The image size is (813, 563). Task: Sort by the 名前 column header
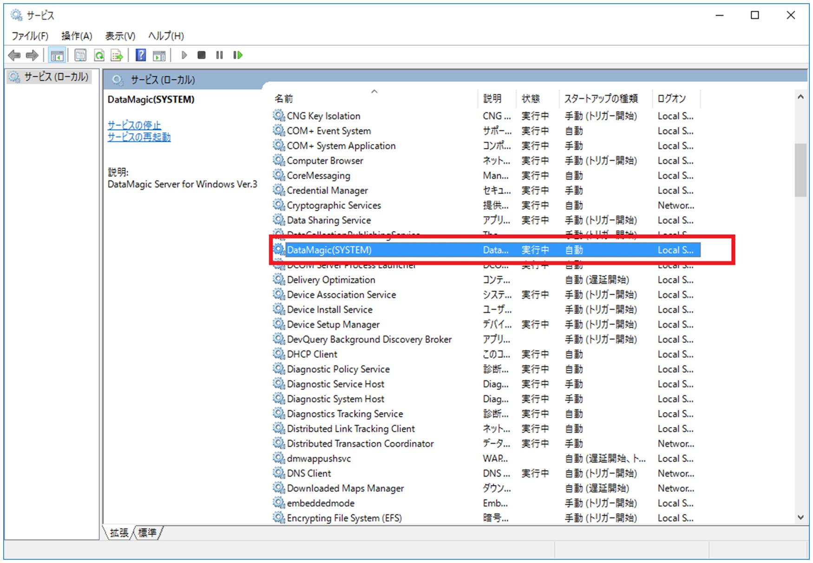pos(284,98)
